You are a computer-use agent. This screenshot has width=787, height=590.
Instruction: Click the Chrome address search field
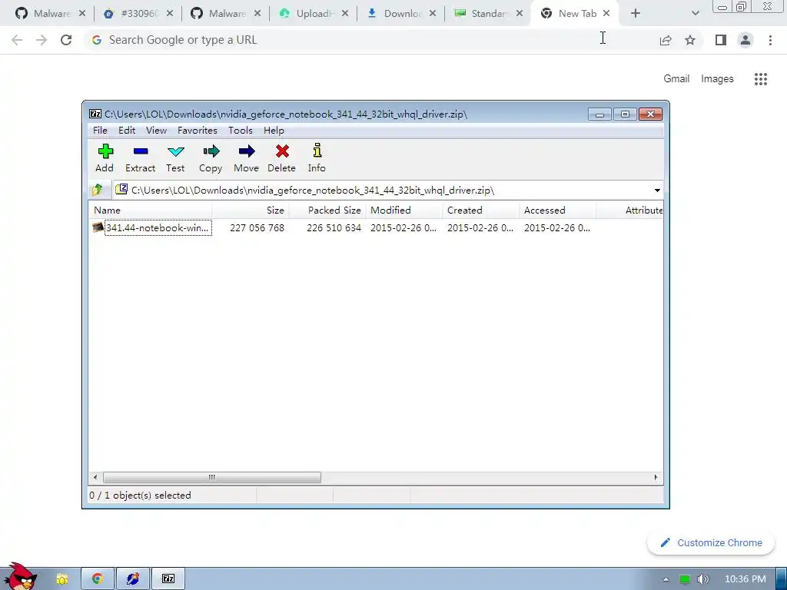[370, 40]
